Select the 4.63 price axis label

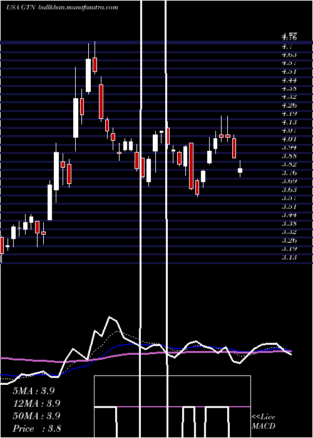click(x=289, y=55)
